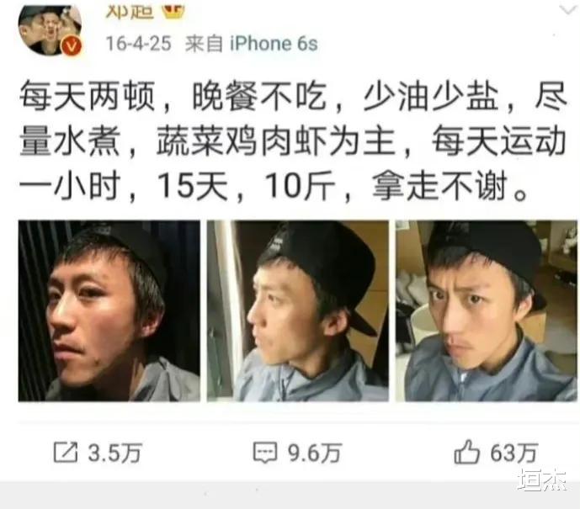The image size is (580, 509).
Task: Open the third photo with the blue jacket
Action: (486, 310)
